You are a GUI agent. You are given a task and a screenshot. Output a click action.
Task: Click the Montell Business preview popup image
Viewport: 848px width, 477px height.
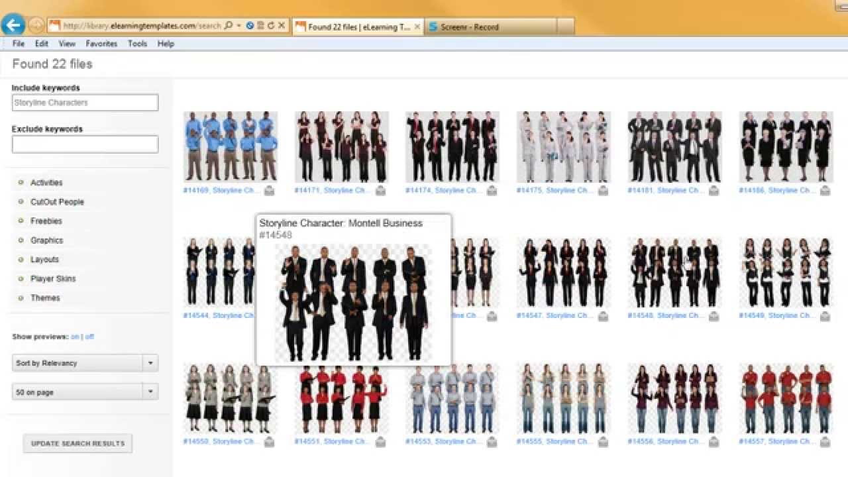(x=353, y=303)
